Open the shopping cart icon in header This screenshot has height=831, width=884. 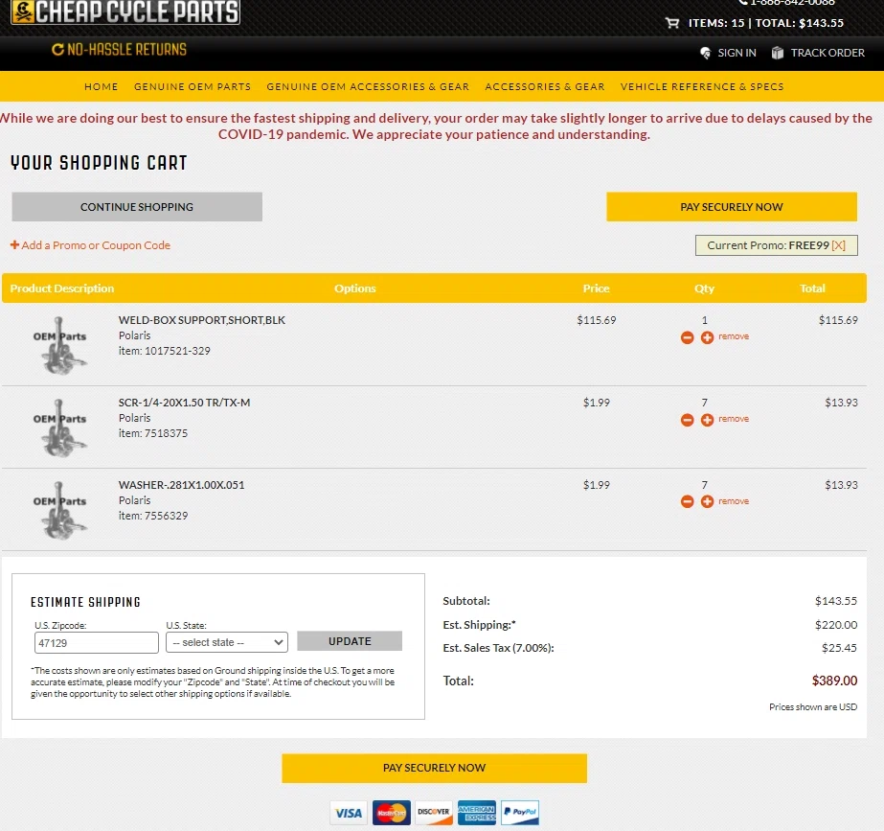[x=672, y=23]
